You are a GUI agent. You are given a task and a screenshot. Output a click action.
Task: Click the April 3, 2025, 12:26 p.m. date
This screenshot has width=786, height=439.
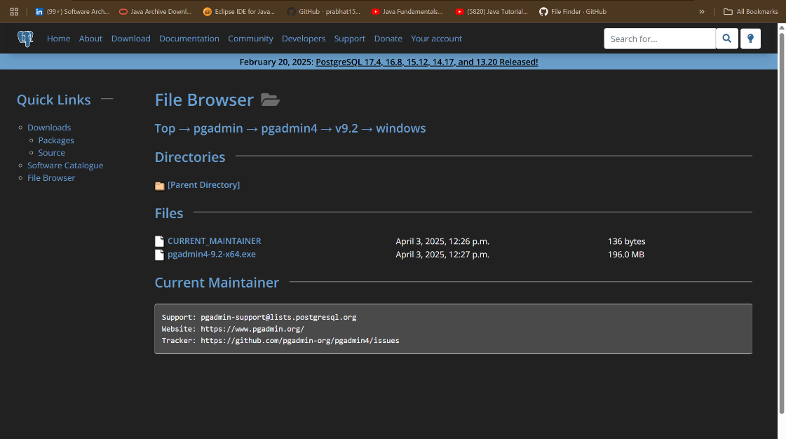pos(442,241)
